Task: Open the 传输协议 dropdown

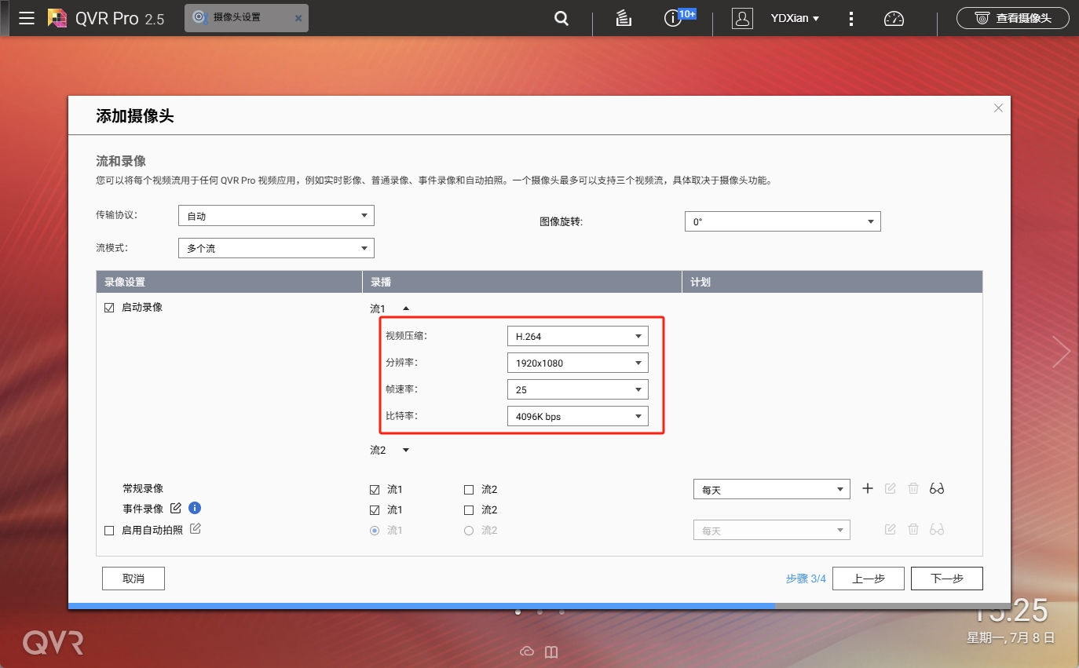Action: pos(276,216)
